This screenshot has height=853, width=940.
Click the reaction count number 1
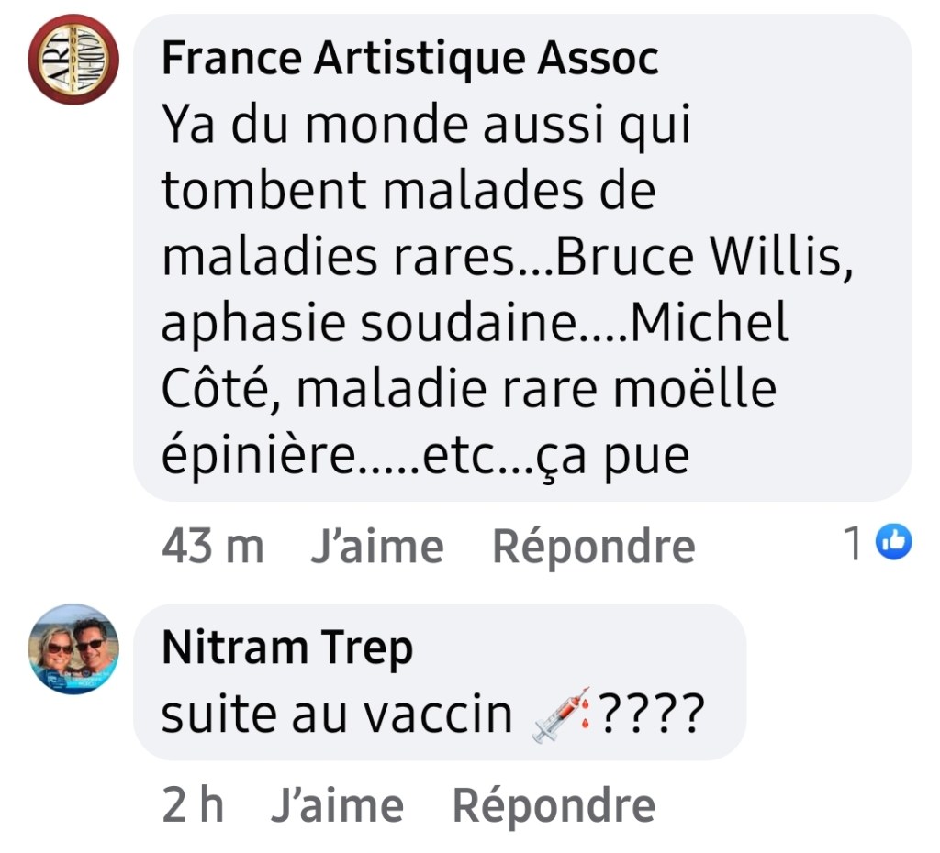[854, 546]
